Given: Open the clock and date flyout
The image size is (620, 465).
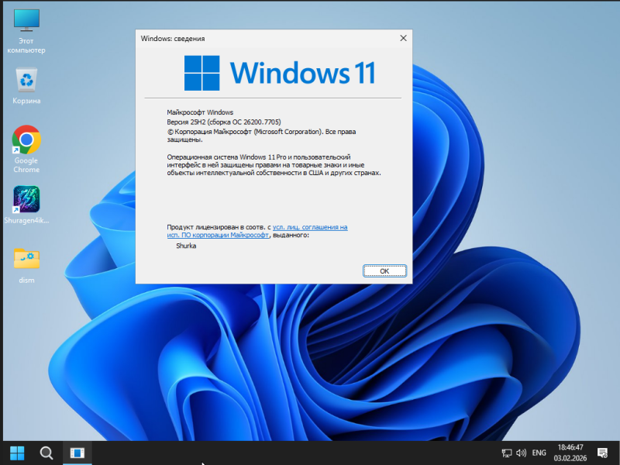Looking at the screenshot, I should tap(570, 453).
